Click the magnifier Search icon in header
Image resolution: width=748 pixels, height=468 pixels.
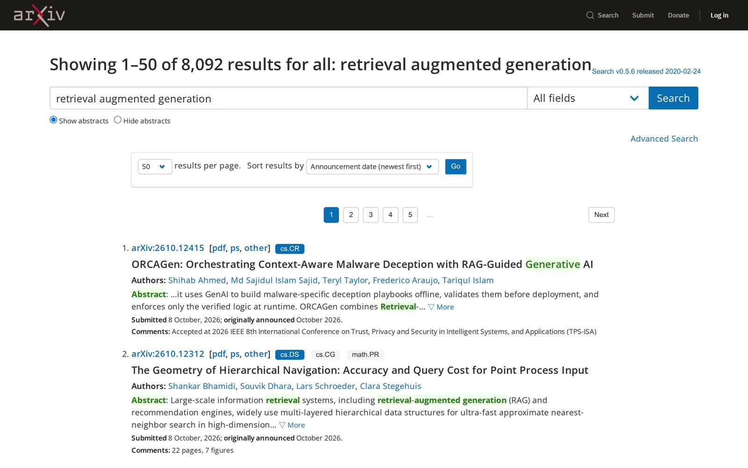pyautogui.click(x=590, y=15)
